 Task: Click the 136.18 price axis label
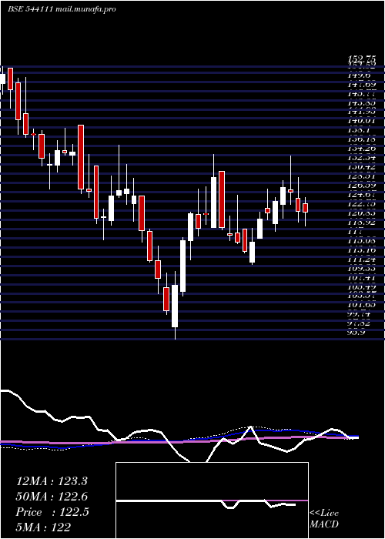362,139
